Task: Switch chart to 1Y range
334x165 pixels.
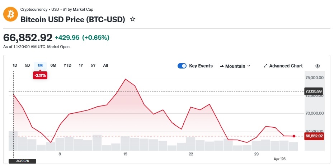Action: tap(81, 66)
